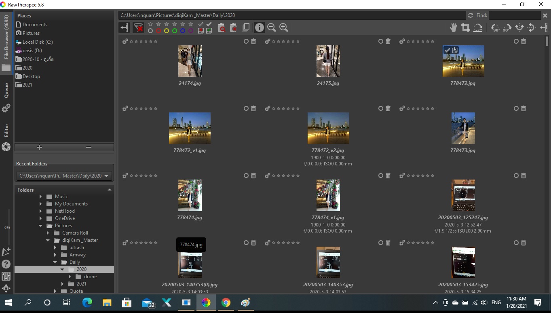
Task: Open the Editor tab
Action: tap(6, 130)
